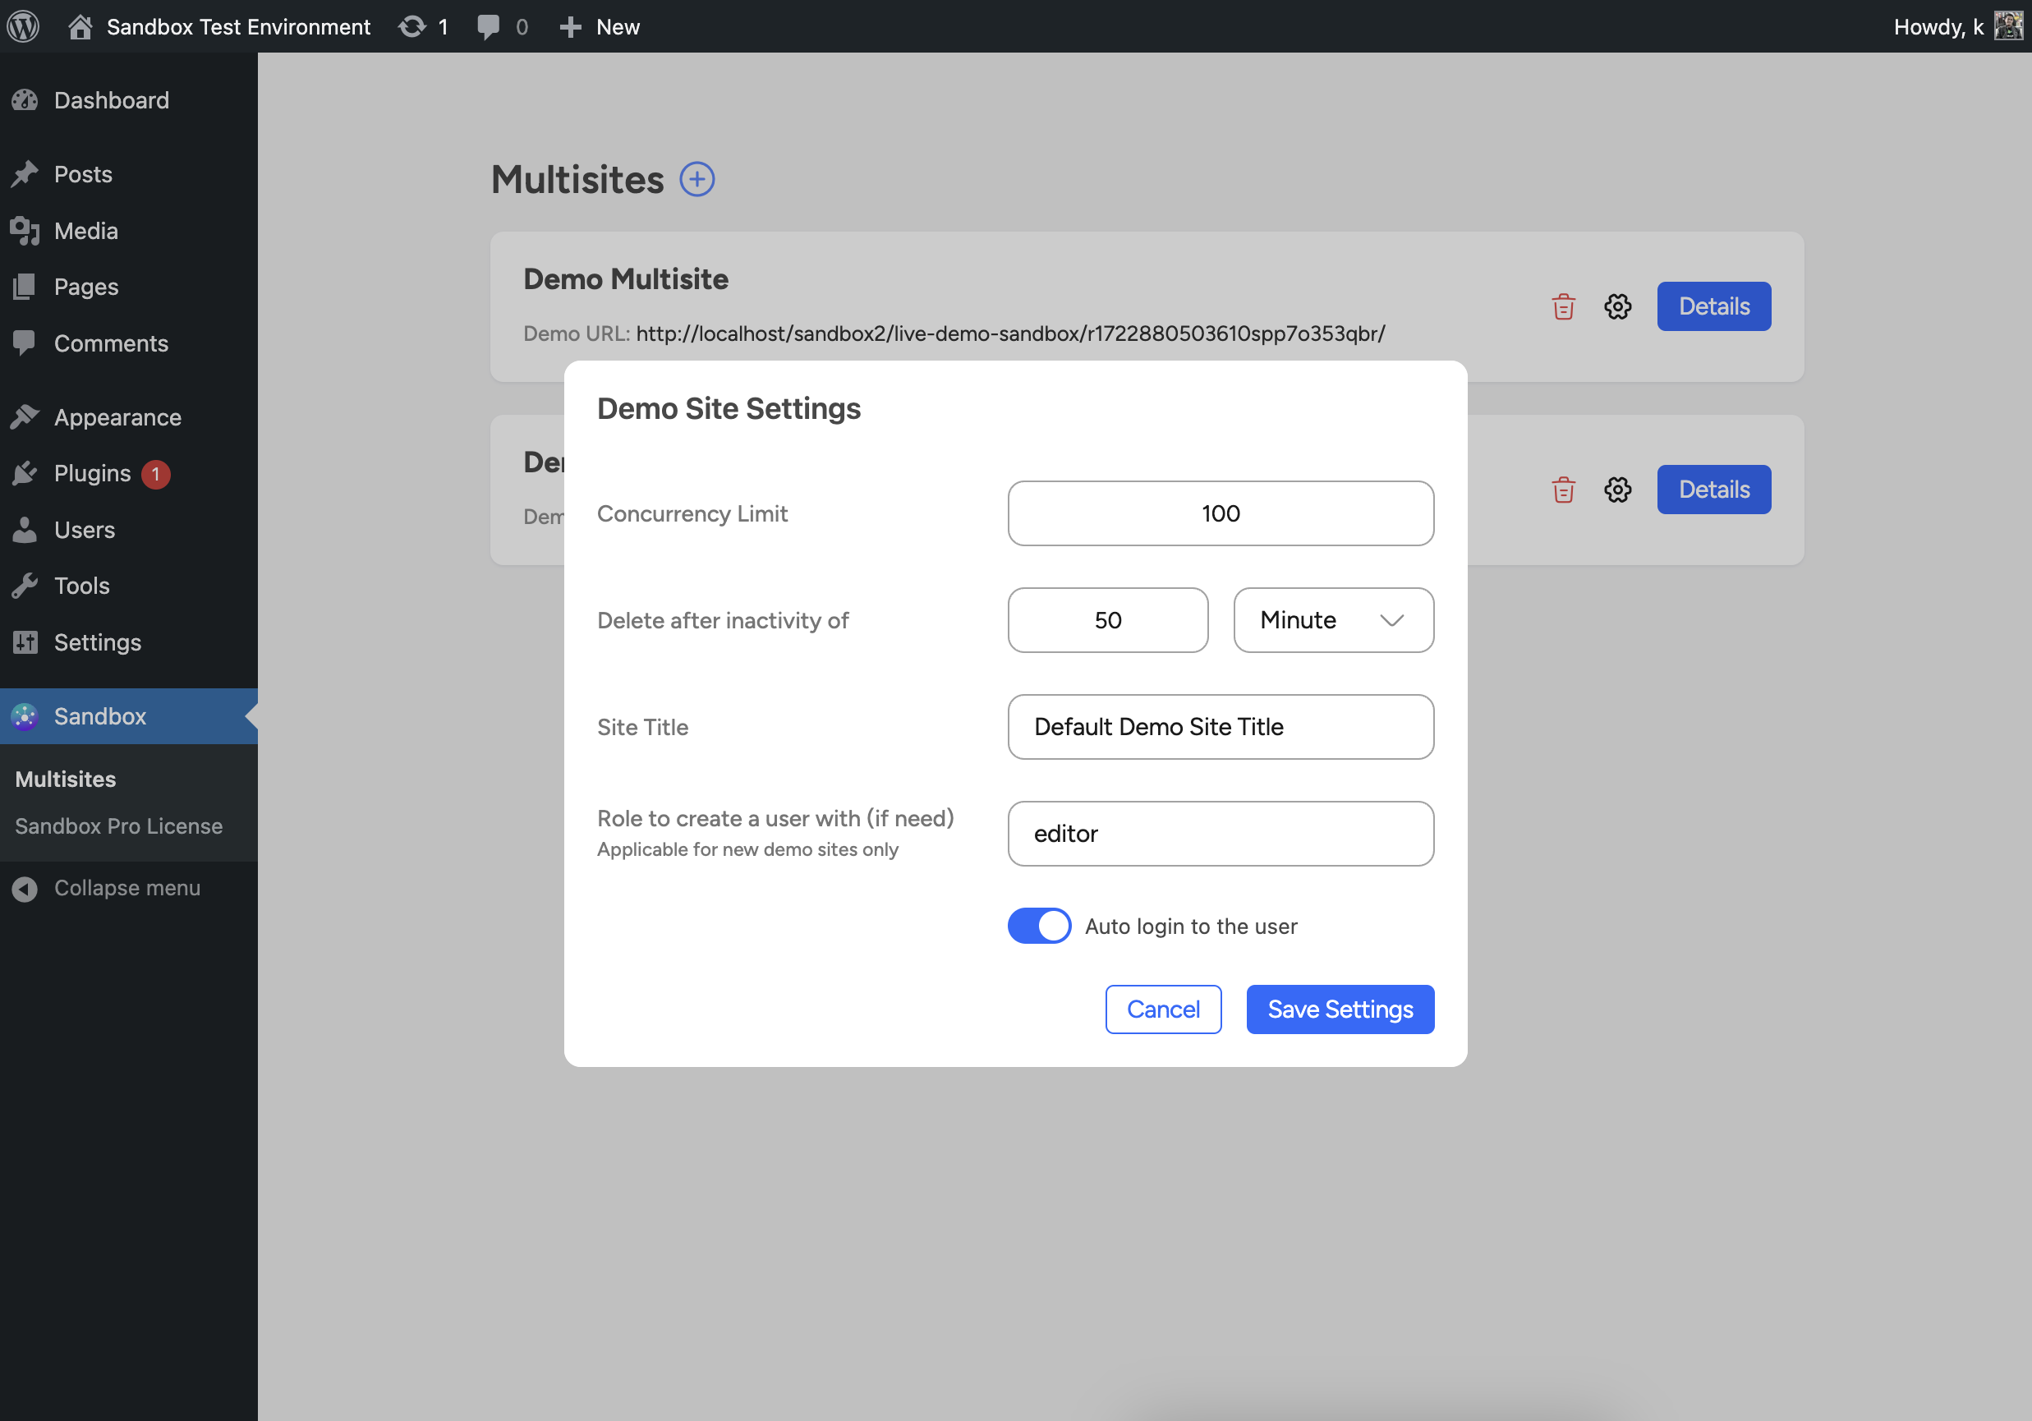
Task: Open Dashboard menu item
Action: (112, 100)
